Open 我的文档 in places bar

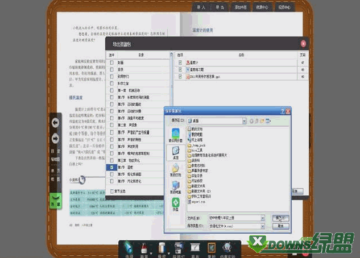[x=176, y=170]
